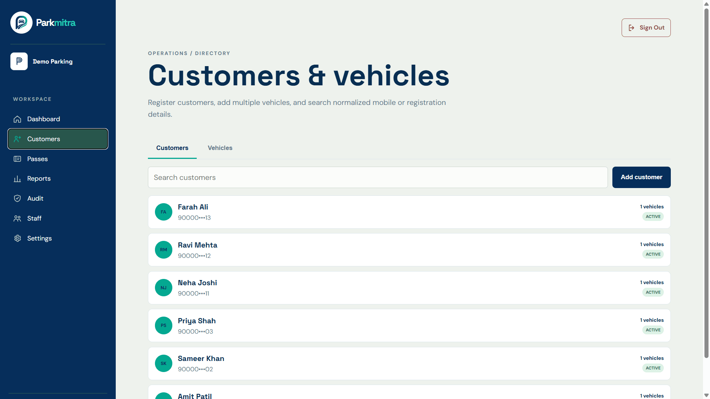Click the SK avatar of Sameer Khan

(x=163, y=364)
